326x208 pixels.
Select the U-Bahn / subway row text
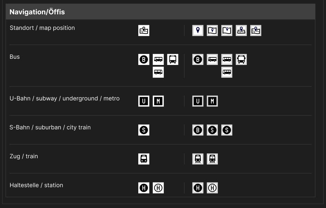[x=64, y=98]
